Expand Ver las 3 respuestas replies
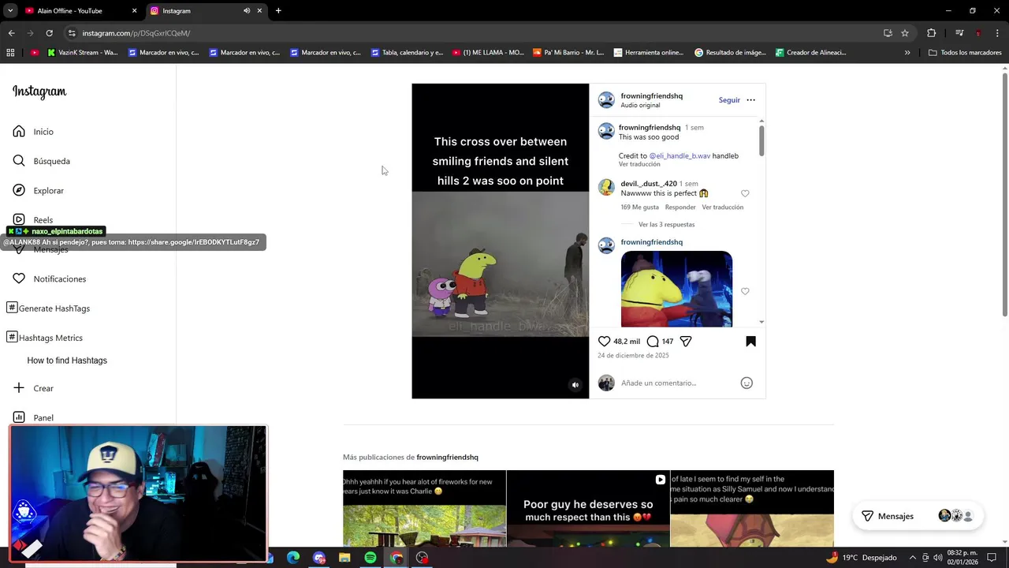 666,225
